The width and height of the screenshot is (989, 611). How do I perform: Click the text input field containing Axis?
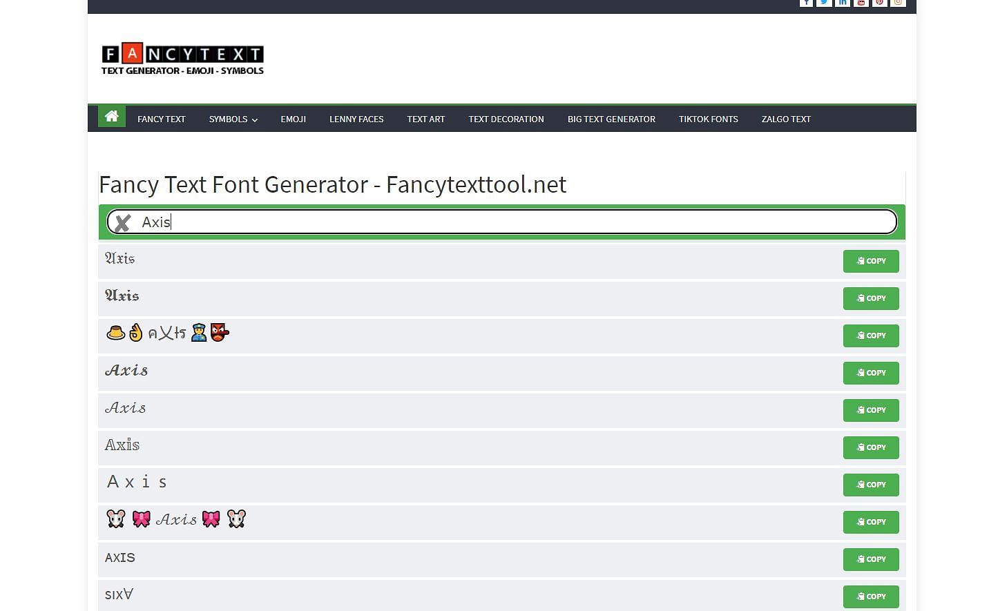511,222
